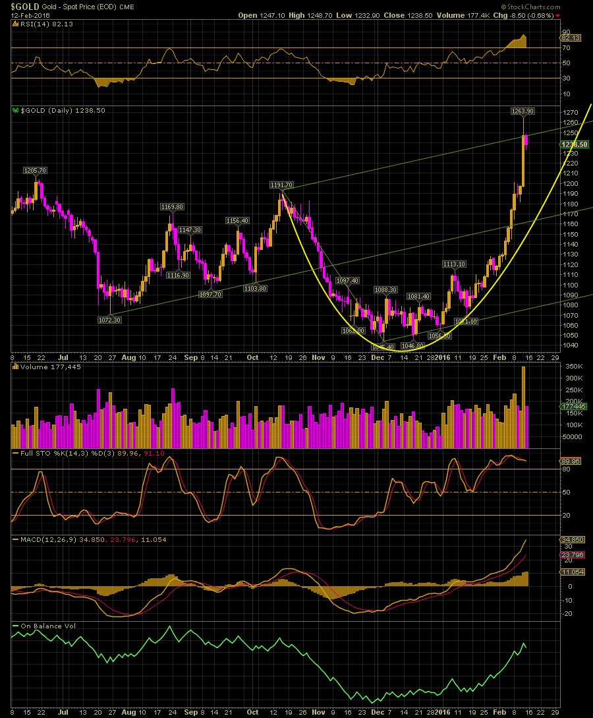Viewport: 593px width, 718px height.
Task: Click the 1238.50 current price tag on axis
Action: pos(574,144)
